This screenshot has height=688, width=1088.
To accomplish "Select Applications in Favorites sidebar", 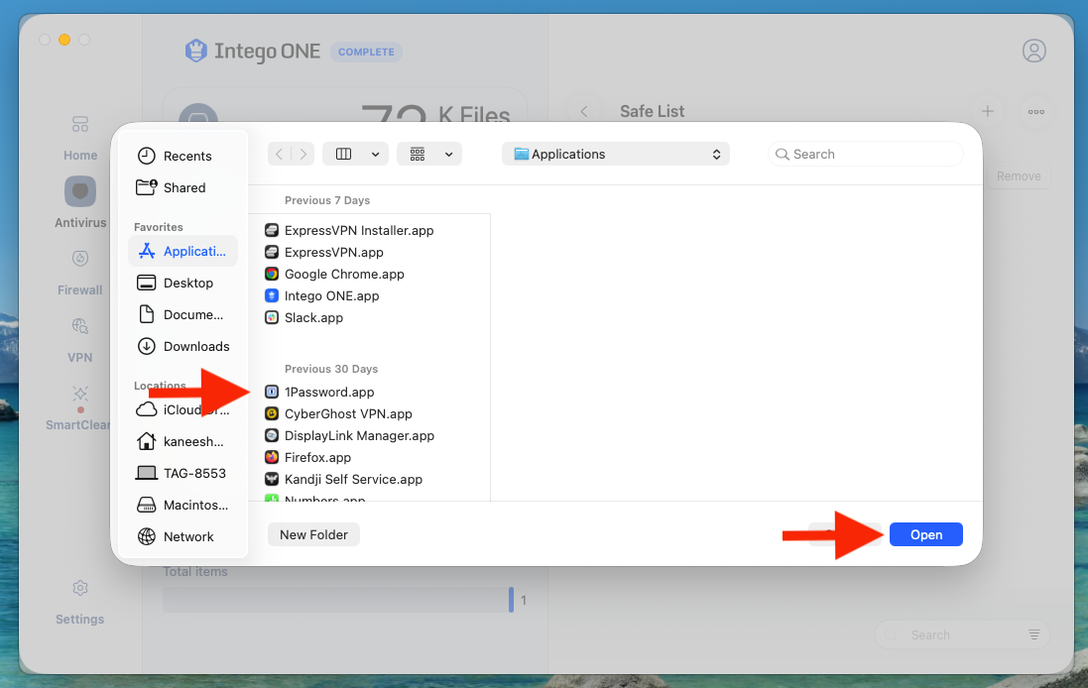I will [183, 251].
